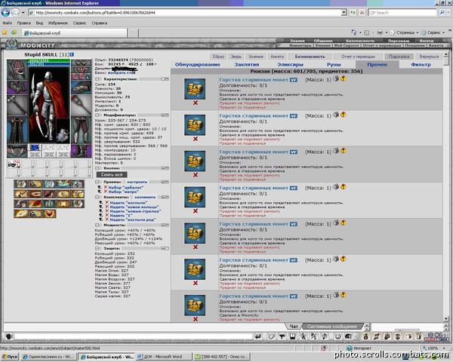Click the yellow Favorites star icon
453x362 pixels.
(x=5, y=32)
